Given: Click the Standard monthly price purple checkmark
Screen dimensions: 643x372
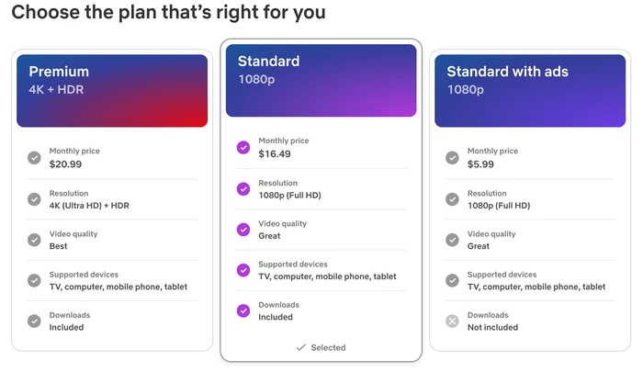Looking at the screenshot, I should click(x=243, y=147).
